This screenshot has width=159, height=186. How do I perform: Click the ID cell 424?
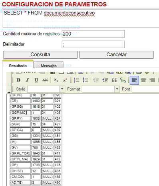(x=58, y=118)
